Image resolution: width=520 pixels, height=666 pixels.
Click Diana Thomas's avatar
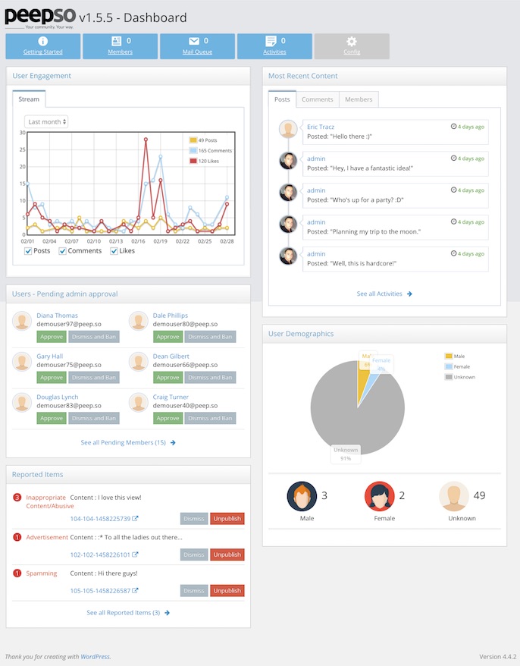pos(22,321)
